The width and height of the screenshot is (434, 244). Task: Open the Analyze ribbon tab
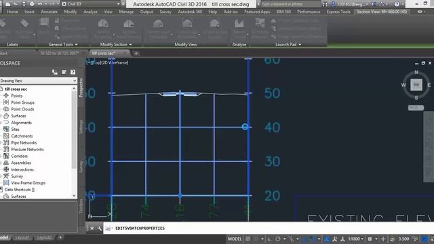(x=90, y=12)
